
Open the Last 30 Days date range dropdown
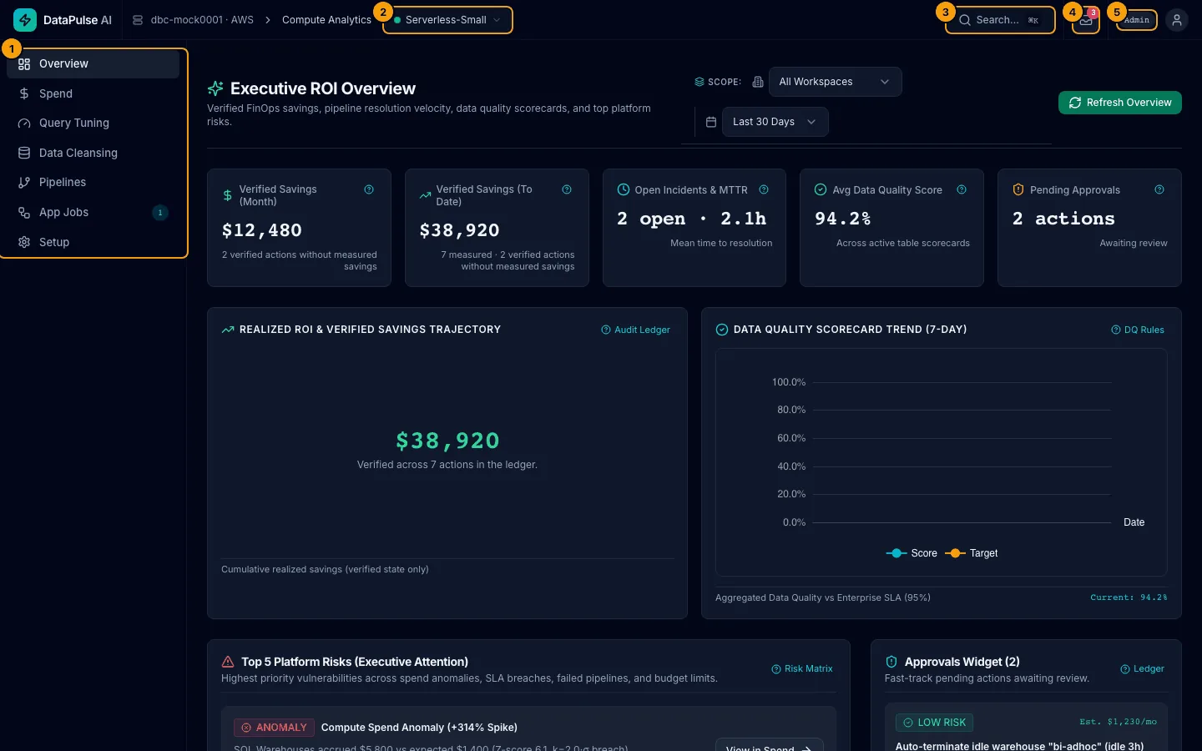pos(775,122)
